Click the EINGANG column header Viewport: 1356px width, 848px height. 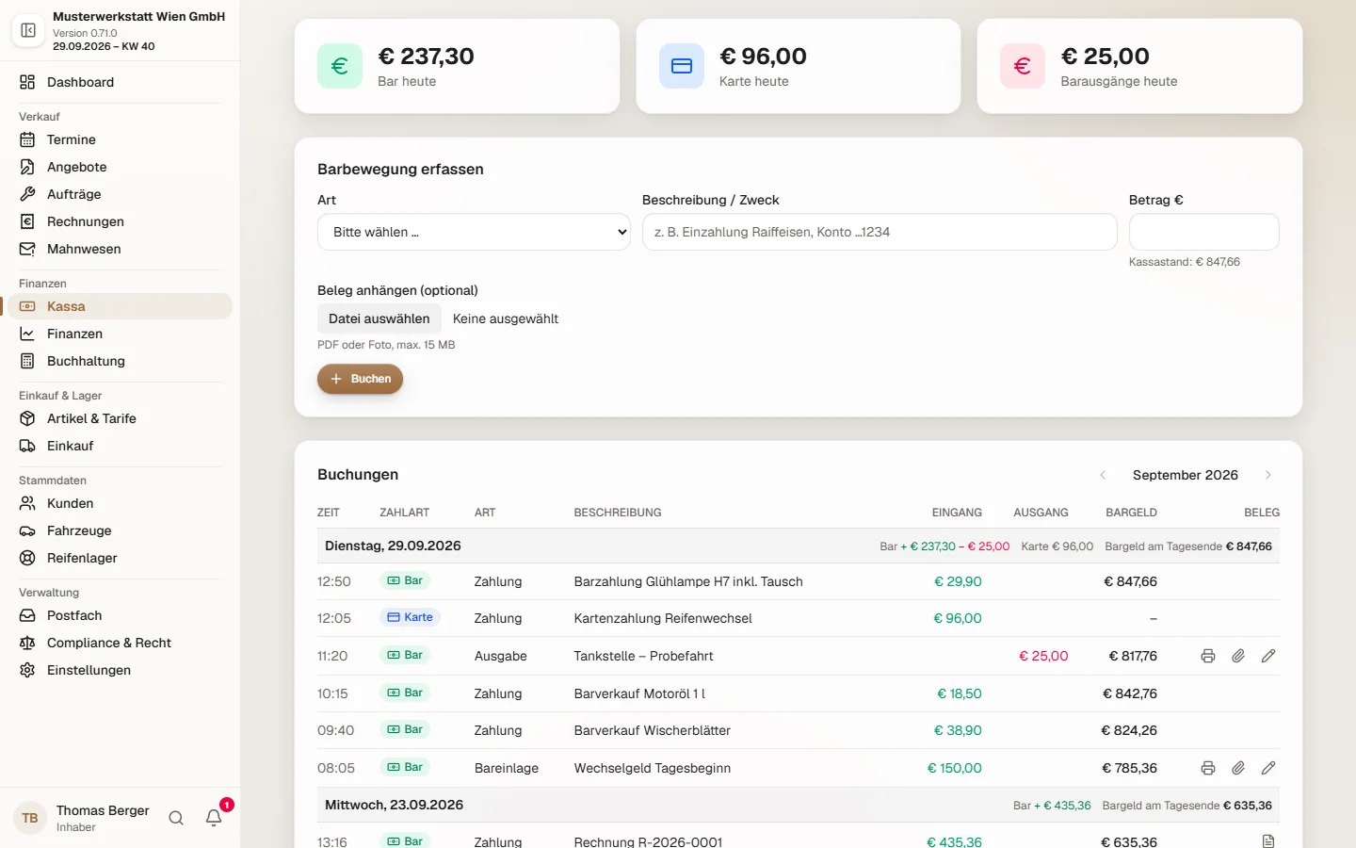(957, 513)
